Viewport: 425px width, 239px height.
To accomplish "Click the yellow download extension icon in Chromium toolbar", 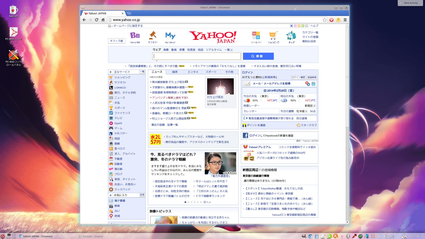I will click(338, 20).
